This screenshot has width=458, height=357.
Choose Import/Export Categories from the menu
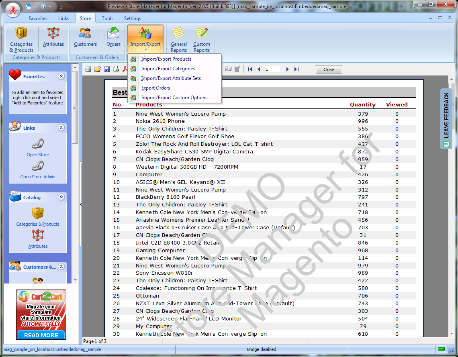pos(174,69)
